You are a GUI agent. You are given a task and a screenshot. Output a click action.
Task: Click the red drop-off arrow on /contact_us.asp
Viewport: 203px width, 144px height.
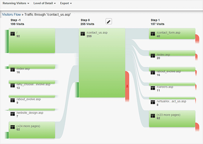click(x=127, y=86)
